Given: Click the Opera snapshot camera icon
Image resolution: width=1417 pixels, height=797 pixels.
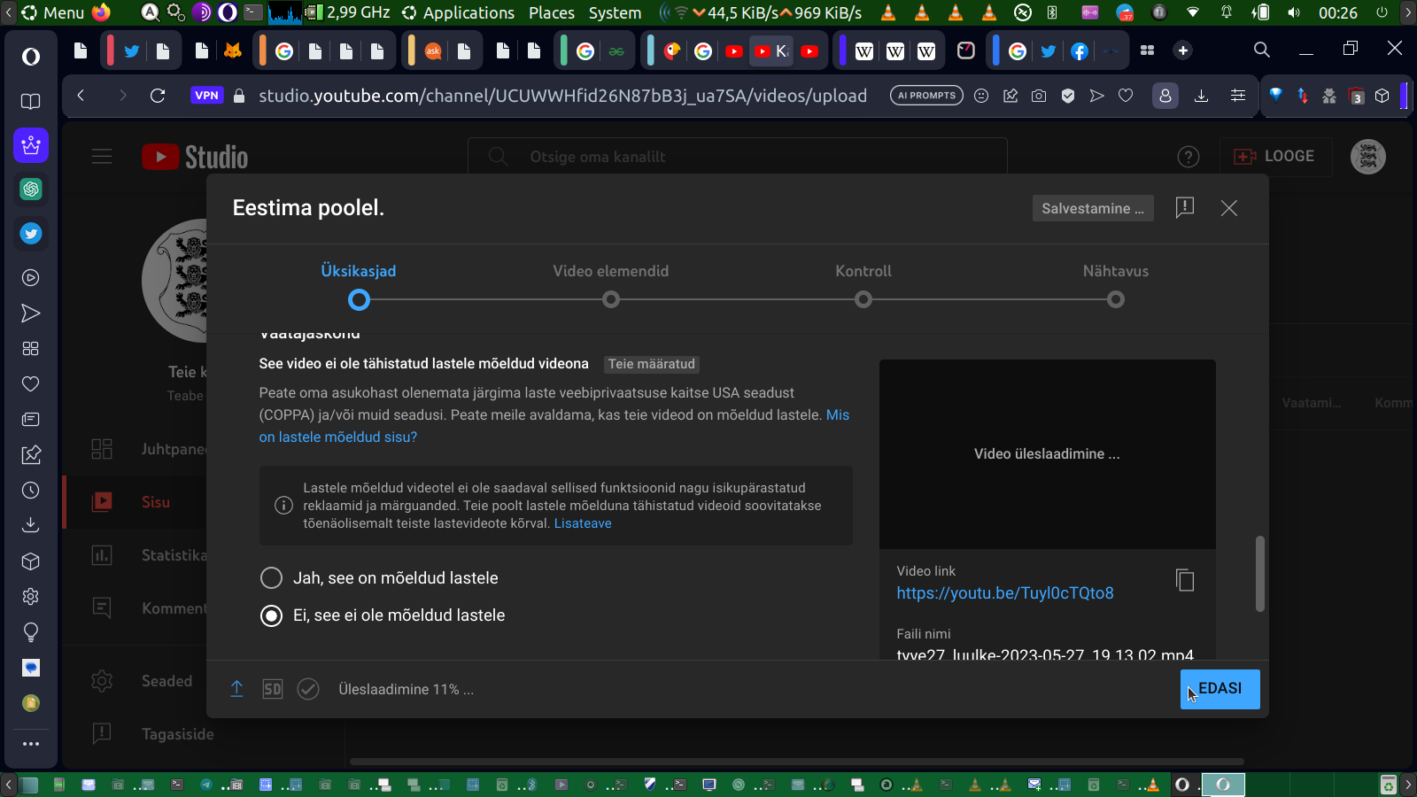Looking at the screenshot, I should point(1039,96).
